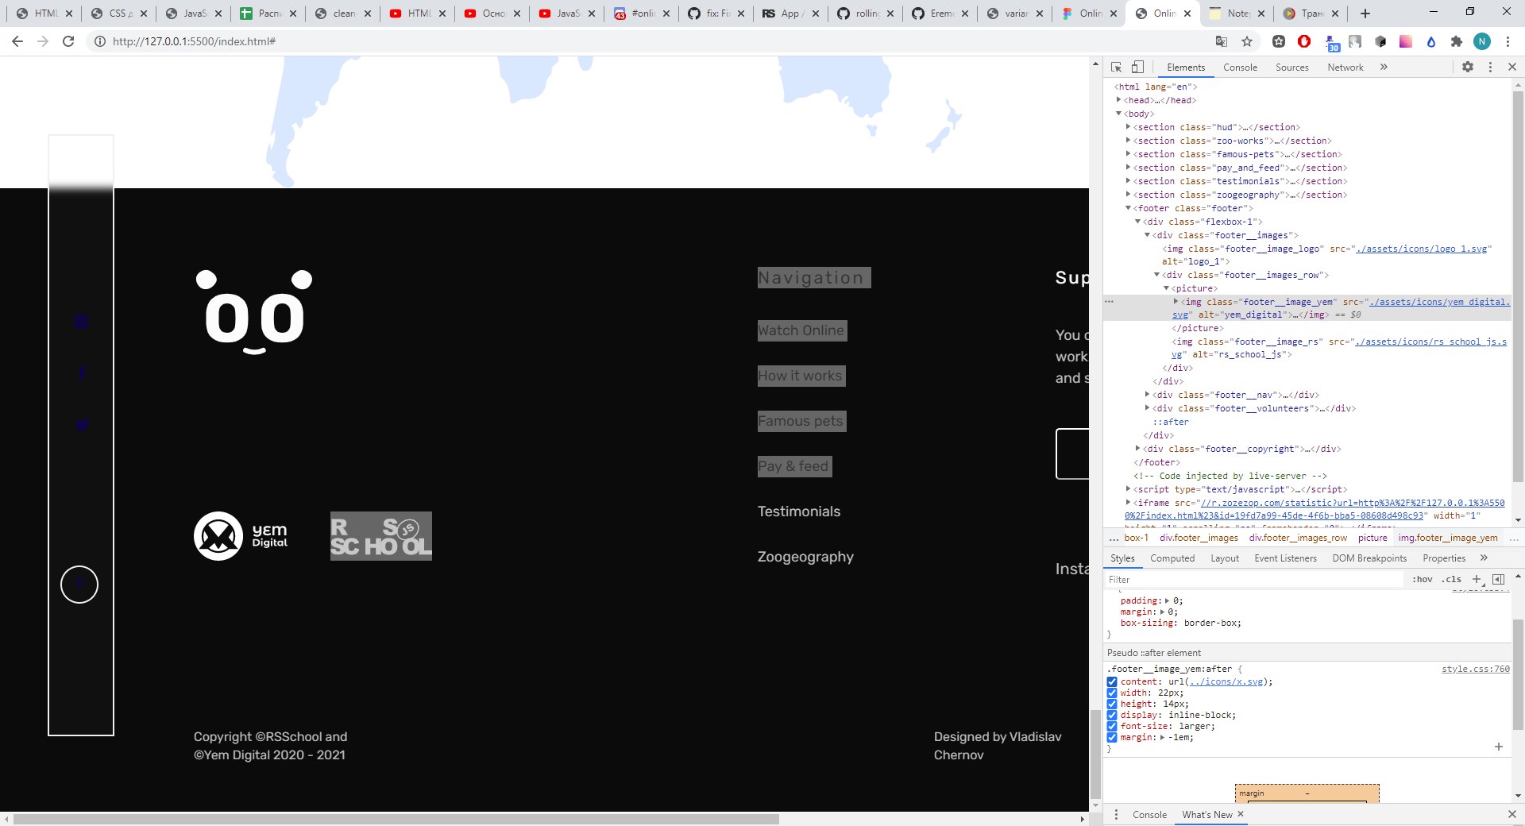Collapse the footer class footer node
This screenshot has width=1525, height=826.
tap(1129, 208)
